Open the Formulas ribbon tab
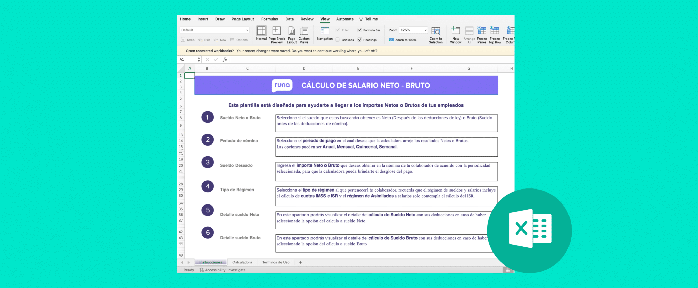 coord(270,19)
